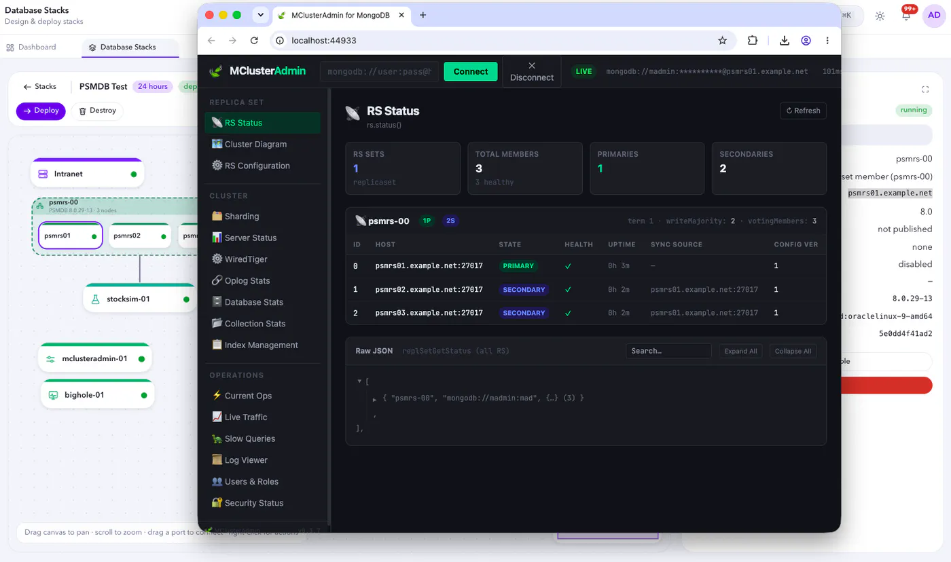Open the browser profile icon
The width and height of the screenshot is (951, 562).
coord(806,41)
